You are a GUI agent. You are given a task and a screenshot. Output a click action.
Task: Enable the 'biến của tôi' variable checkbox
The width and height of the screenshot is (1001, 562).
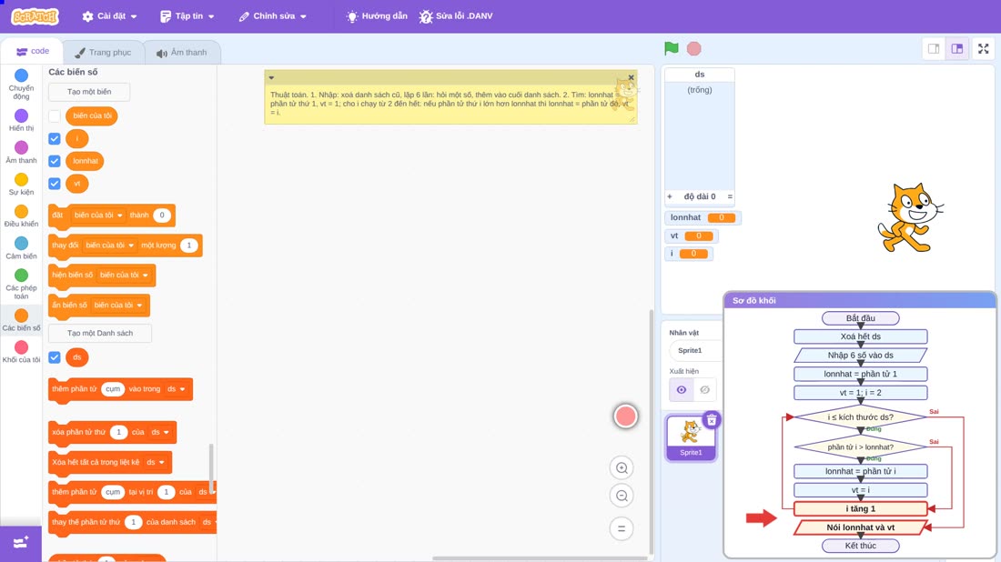pyautogui.click(x=55, y=116)
